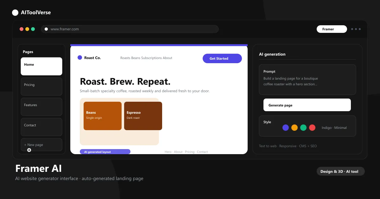Open the three-dot browser menu
The image size is (380, 199).
[356, 29]
